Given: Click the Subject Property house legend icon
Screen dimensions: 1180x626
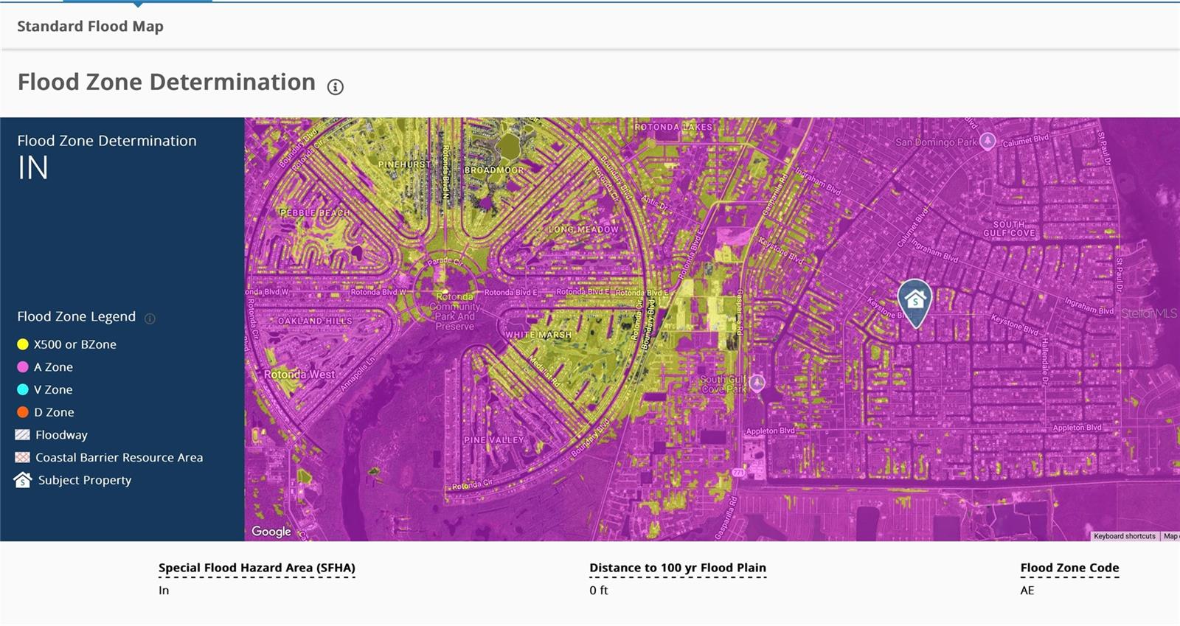Looking at the screenshot, I should [23, 480].
